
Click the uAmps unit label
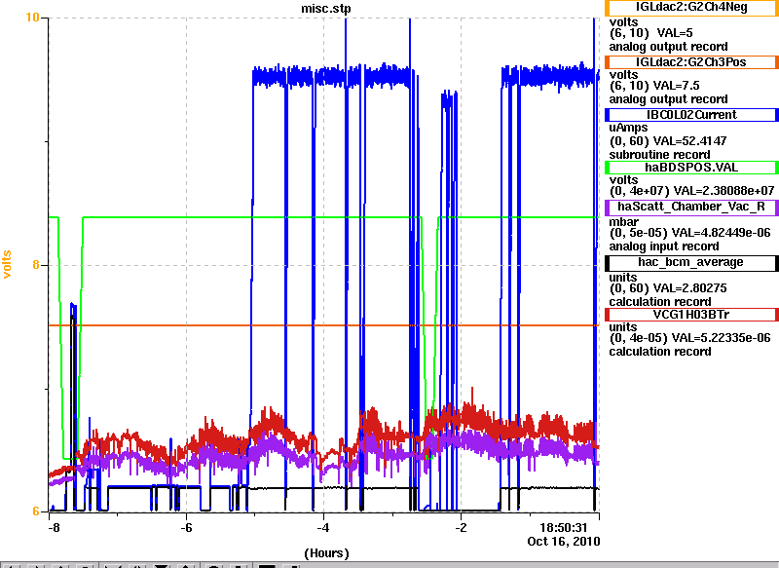[628, 128]
